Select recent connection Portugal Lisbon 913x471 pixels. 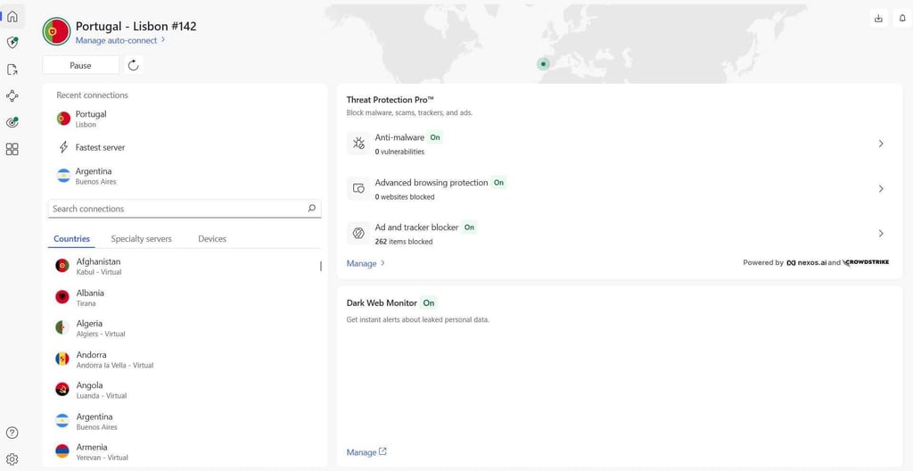[x=185, y=119]
